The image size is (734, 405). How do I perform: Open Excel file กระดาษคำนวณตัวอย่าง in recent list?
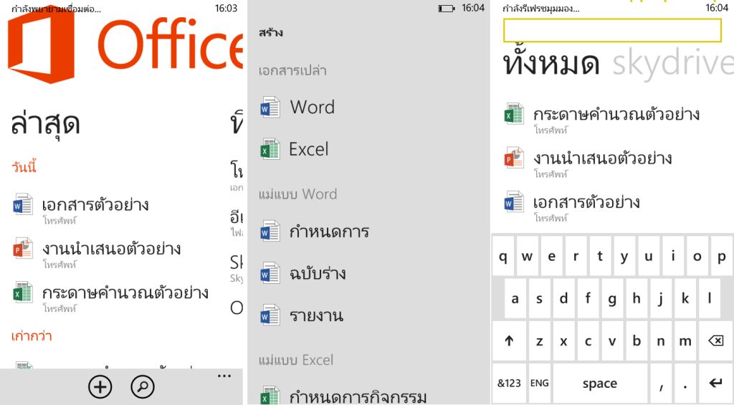110,297
